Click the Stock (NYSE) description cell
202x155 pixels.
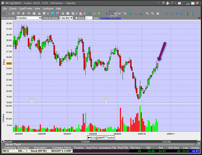38,151
